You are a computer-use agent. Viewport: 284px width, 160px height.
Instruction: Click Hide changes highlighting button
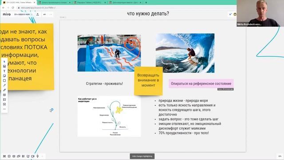[x=142, y=156]
